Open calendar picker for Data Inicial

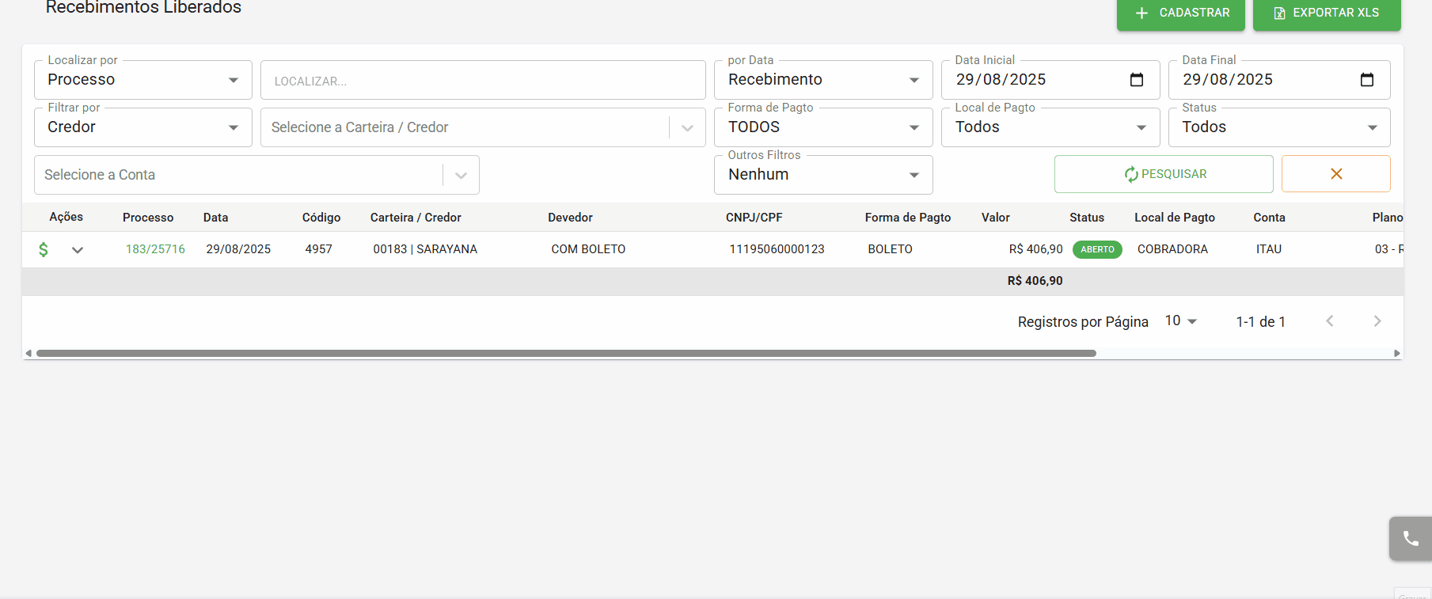[1137, 79]
